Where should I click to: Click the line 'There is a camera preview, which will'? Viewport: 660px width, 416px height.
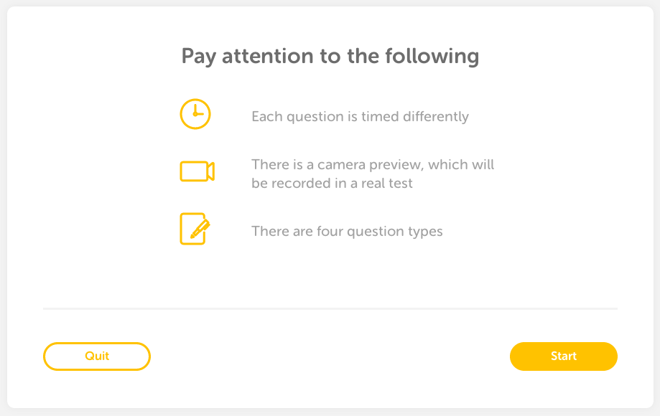373,164
